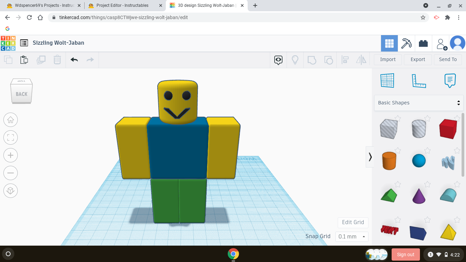Screen dimensions: 466x262
Task: Click the Copy tool icon
Action: [x=8, y=60]
